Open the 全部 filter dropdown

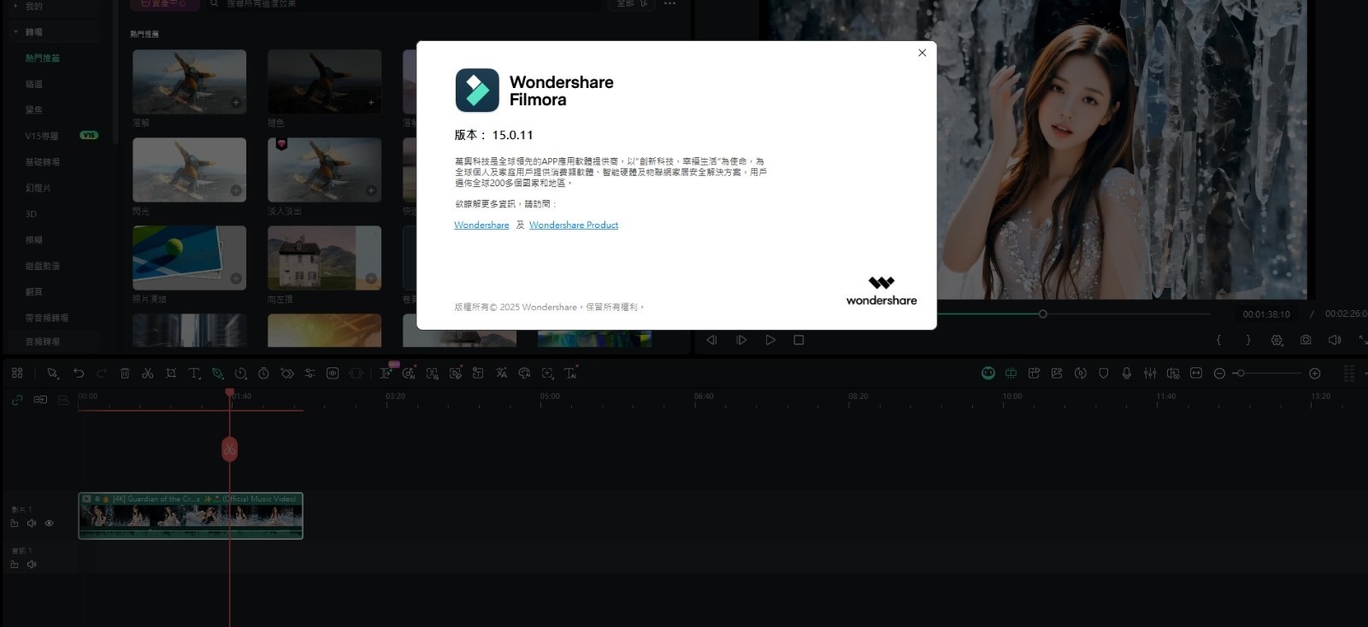pyautogui.click(x=631, y=4)
